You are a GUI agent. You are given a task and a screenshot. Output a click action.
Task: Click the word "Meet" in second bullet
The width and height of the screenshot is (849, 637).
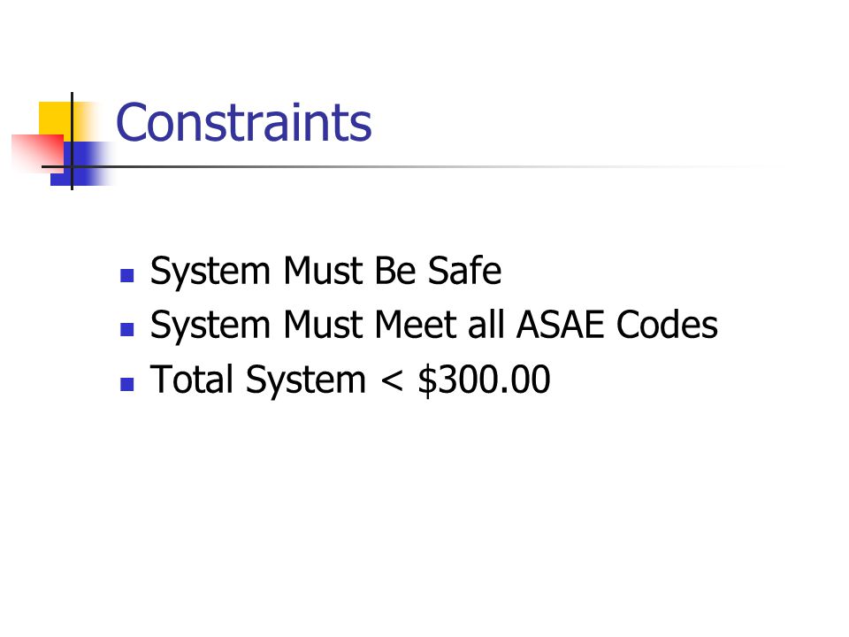coord(415,325)
